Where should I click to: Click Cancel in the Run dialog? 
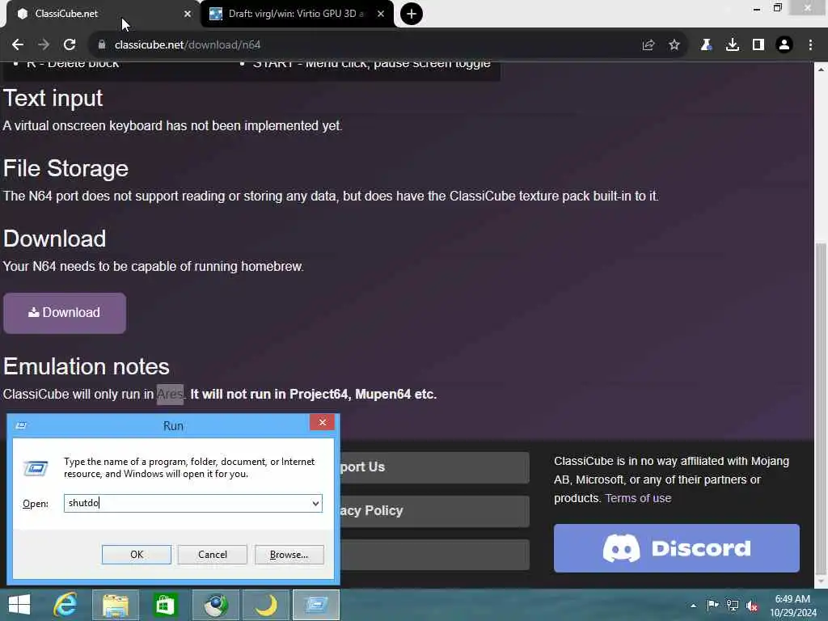click(x=213, y=555)
